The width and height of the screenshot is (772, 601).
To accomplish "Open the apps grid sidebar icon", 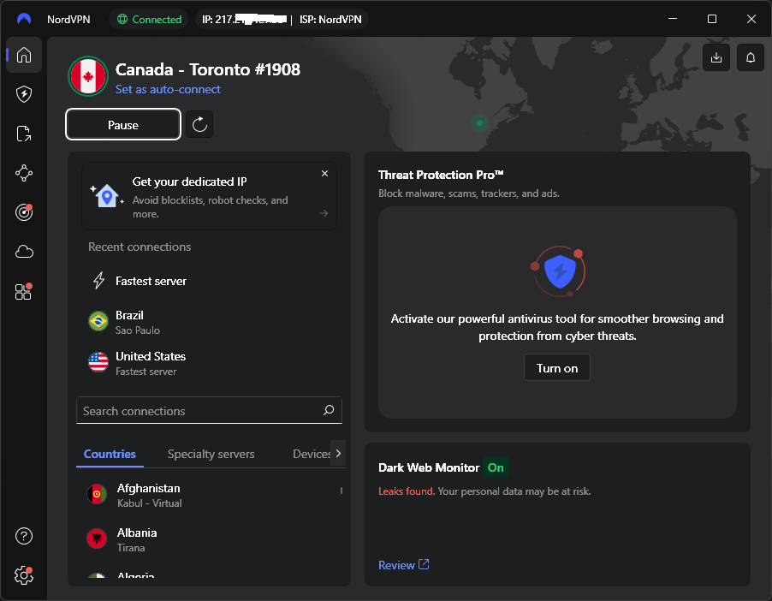I will [x=24, y=292].
